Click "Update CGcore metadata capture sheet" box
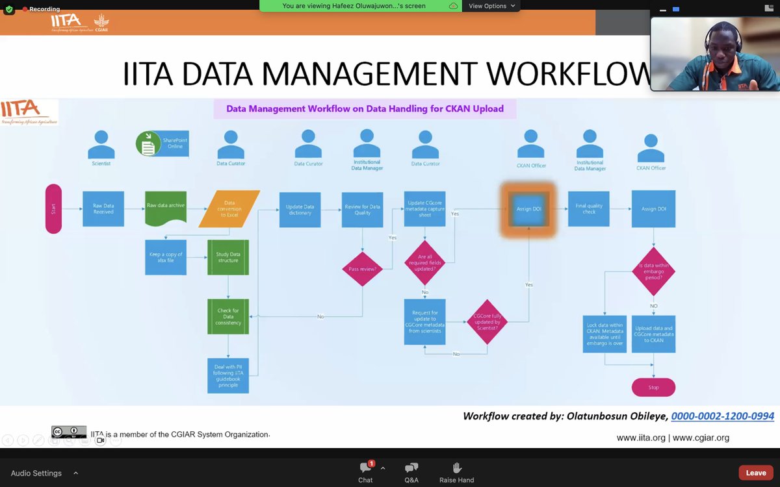This screenshot has width=780, height=487. pos(425,208)
